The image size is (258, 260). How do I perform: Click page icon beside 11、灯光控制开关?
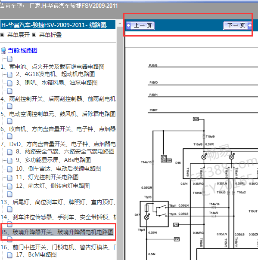click(9, 178)
